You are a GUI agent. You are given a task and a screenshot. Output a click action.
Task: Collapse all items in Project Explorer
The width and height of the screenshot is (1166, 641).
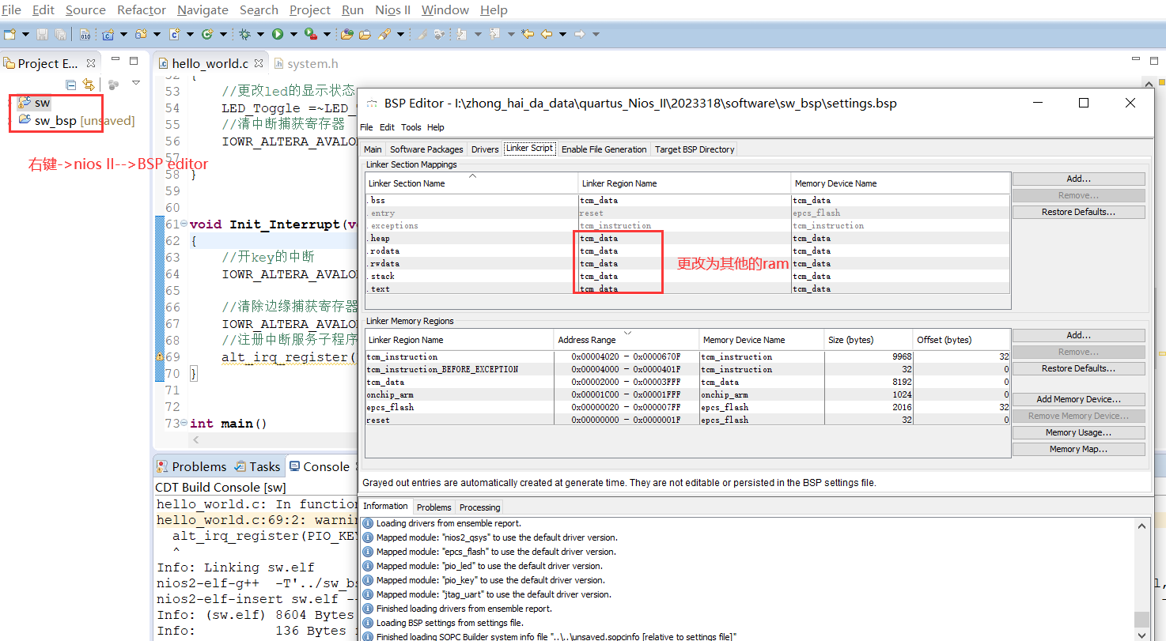point(71,84)
